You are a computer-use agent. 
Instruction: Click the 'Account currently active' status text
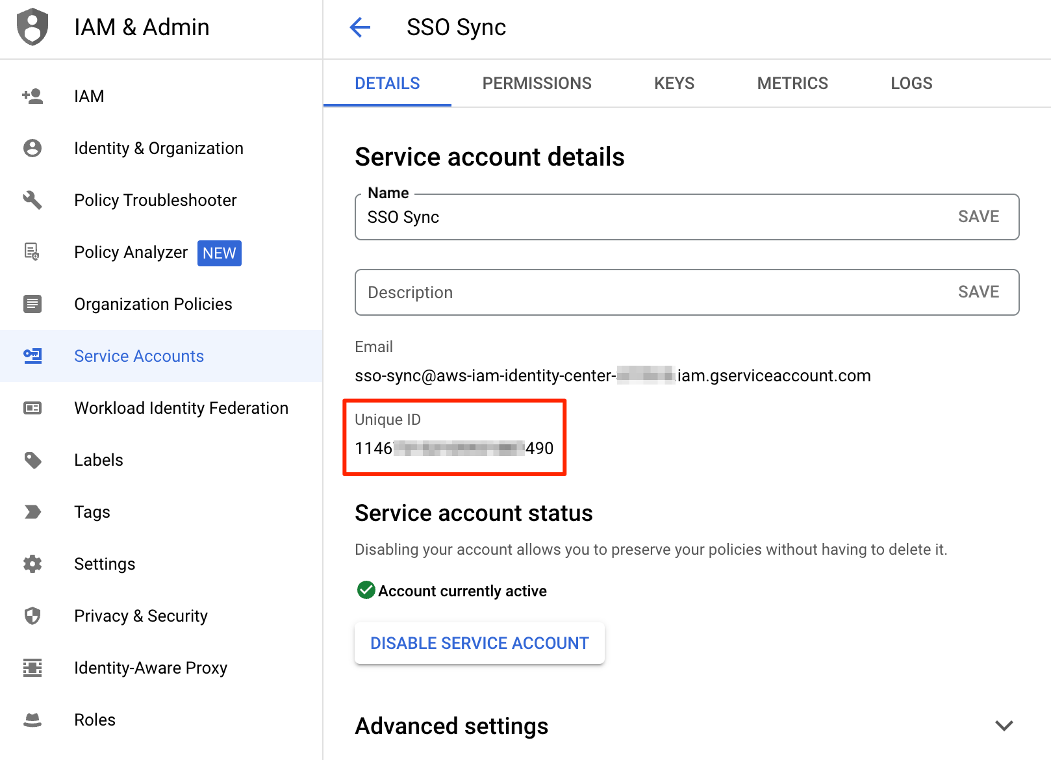click(x=462, y=591)
